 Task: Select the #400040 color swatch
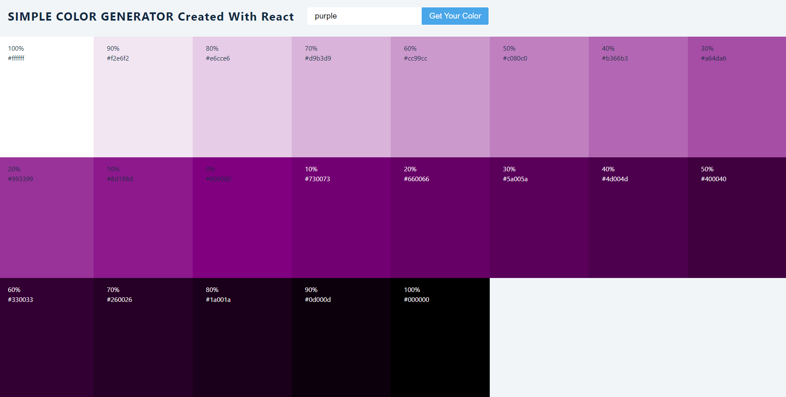pyautogui.click(x=737, y=217)
